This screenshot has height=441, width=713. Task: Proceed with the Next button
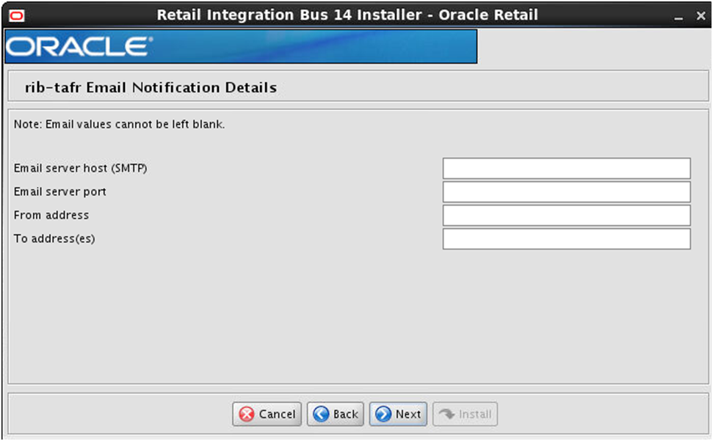click(x=398, y=414)
